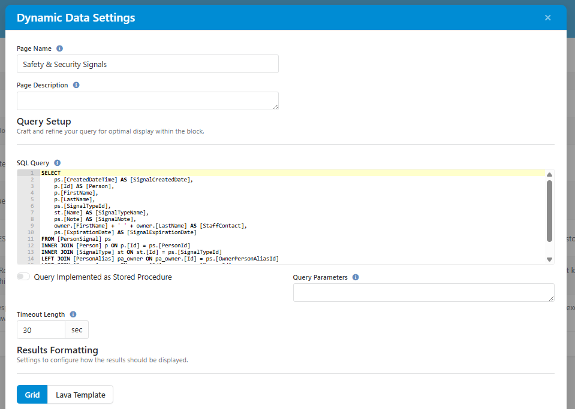This screenshot has width=575, height=409.
Task: Click the Query Parameters info icon
Action: [x=356, y=277]
